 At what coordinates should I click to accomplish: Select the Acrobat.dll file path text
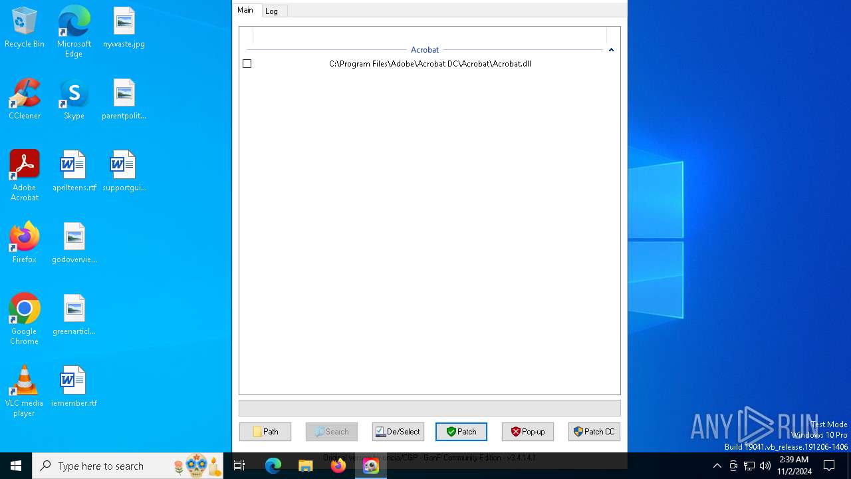pos(430,64)
